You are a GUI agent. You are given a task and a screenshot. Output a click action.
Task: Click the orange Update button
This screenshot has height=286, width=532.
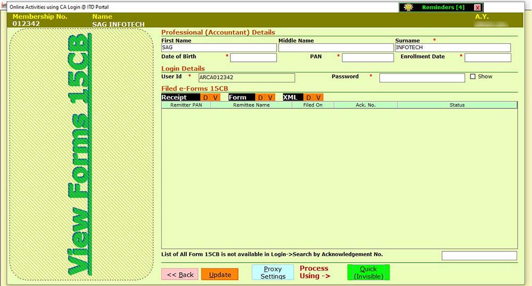220,274
